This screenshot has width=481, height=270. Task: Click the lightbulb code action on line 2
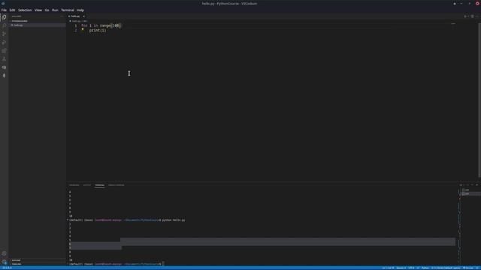tap(83, 29)
